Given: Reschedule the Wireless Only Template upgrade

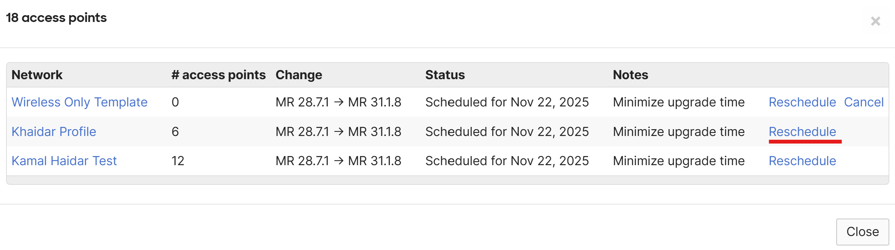Looking at the screenshot, I should [x=802, y=102].
